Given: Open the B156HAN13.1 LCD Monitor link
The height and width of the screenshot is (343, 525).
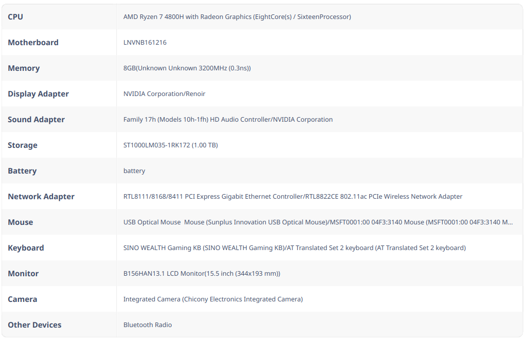Looking at the screenshot, I should point(202,273).
